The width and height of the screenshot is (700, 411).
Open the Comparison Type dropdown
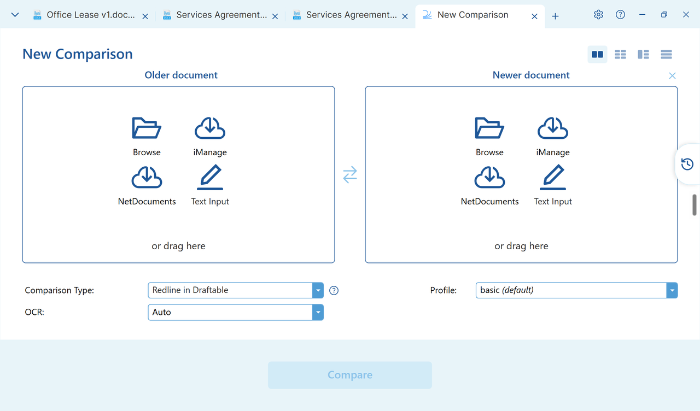click(x=236, y=290)
